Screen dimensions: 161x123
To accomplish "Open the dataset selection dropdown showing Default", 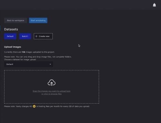I will (x=29, y=64).
